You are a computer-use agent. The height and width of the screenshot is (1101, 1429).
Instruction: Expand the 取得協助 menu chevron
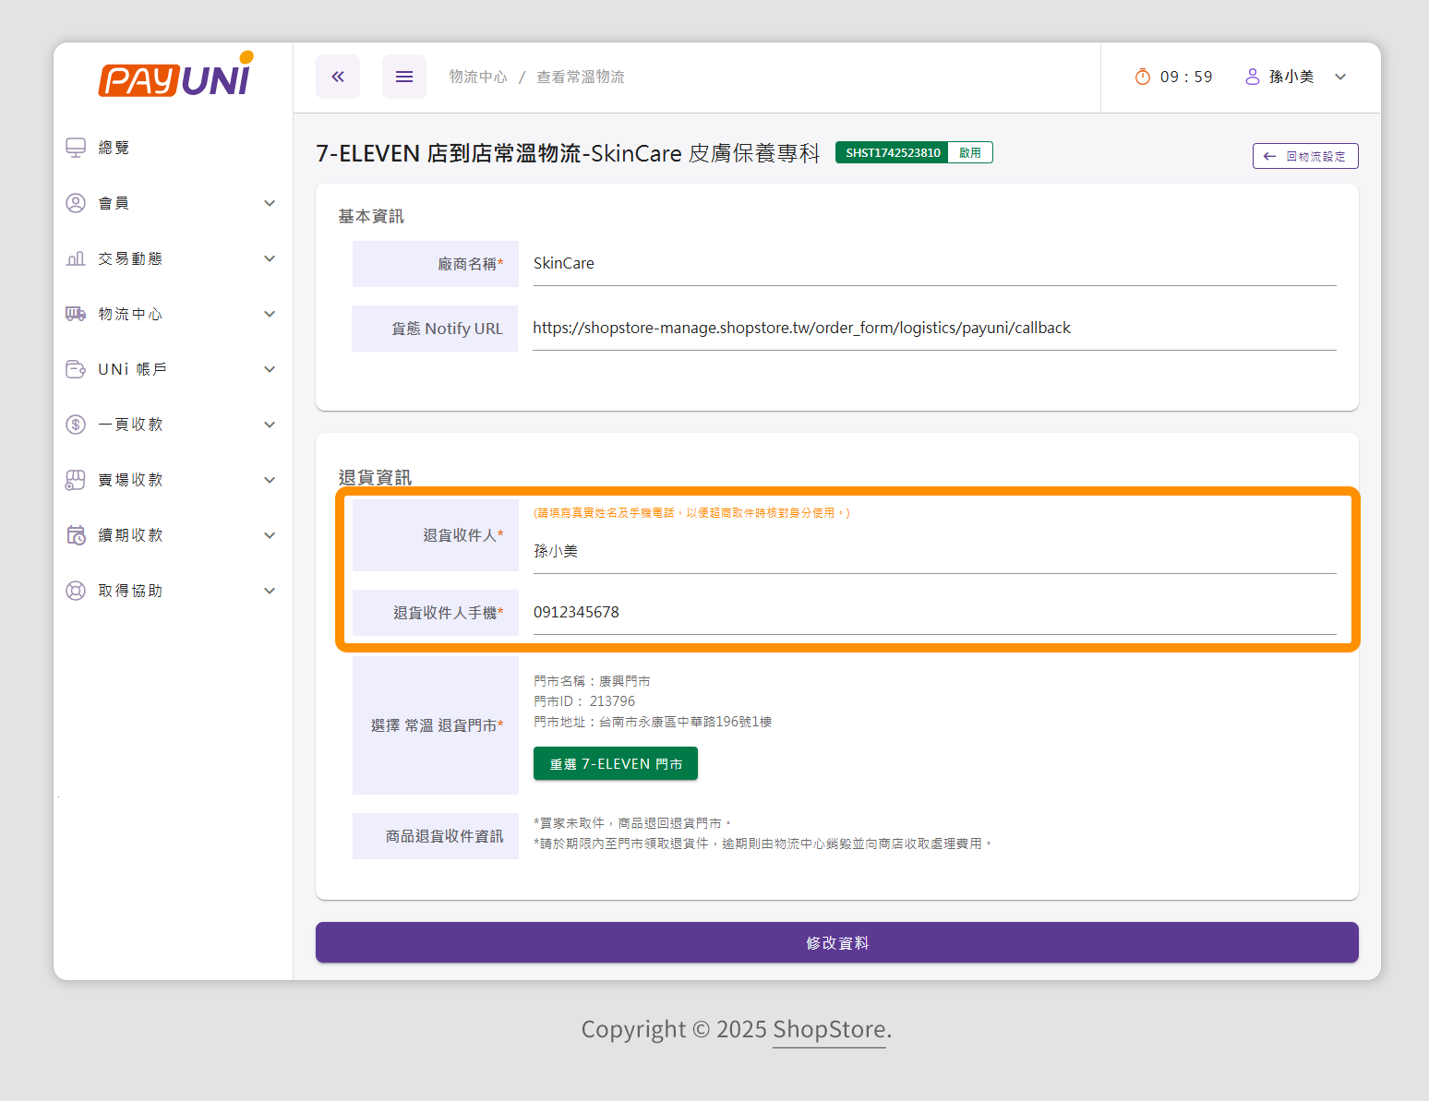(270, 591)
